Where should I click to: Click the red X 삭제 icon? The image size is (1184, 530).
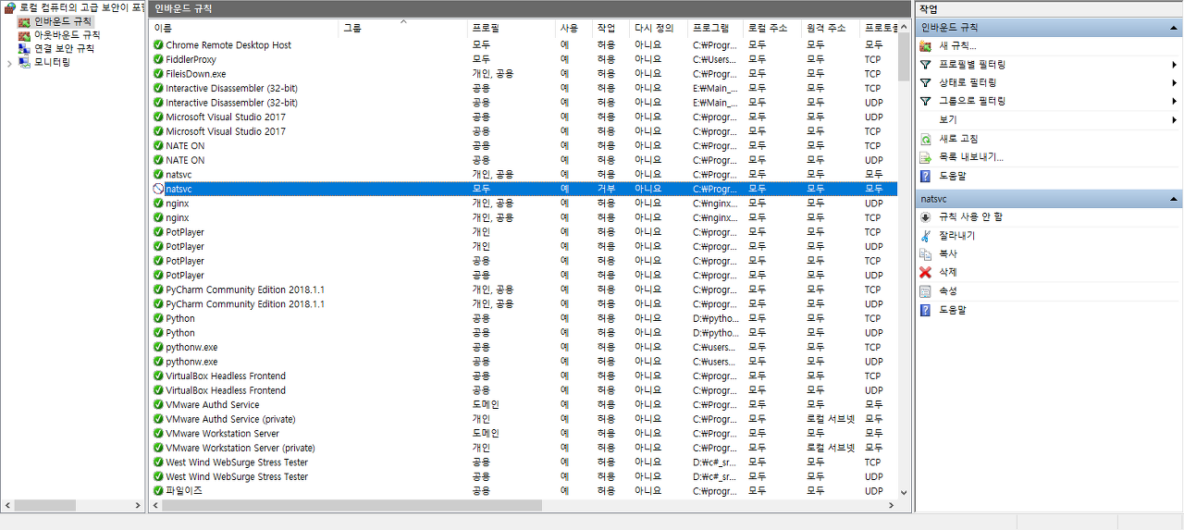tap(925, 272)
